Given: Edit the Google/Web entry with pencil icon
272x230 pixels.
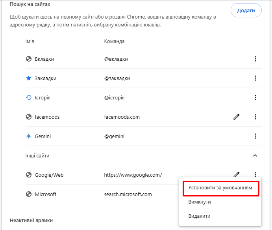Looking at the screenshot, I should 237,174.
